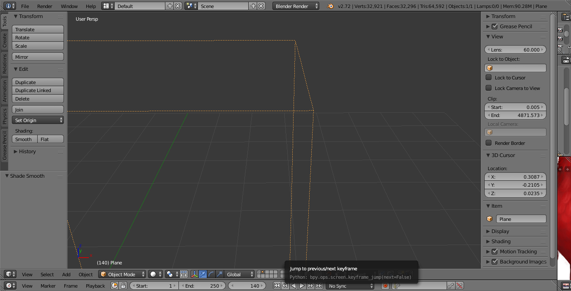Jump to previous keyframe
The image size is (571, 291).
(285, 286)
